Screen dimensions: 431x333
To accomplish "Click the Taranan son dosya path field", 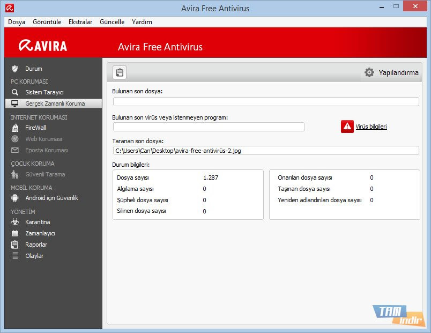I will coord(266,151).
